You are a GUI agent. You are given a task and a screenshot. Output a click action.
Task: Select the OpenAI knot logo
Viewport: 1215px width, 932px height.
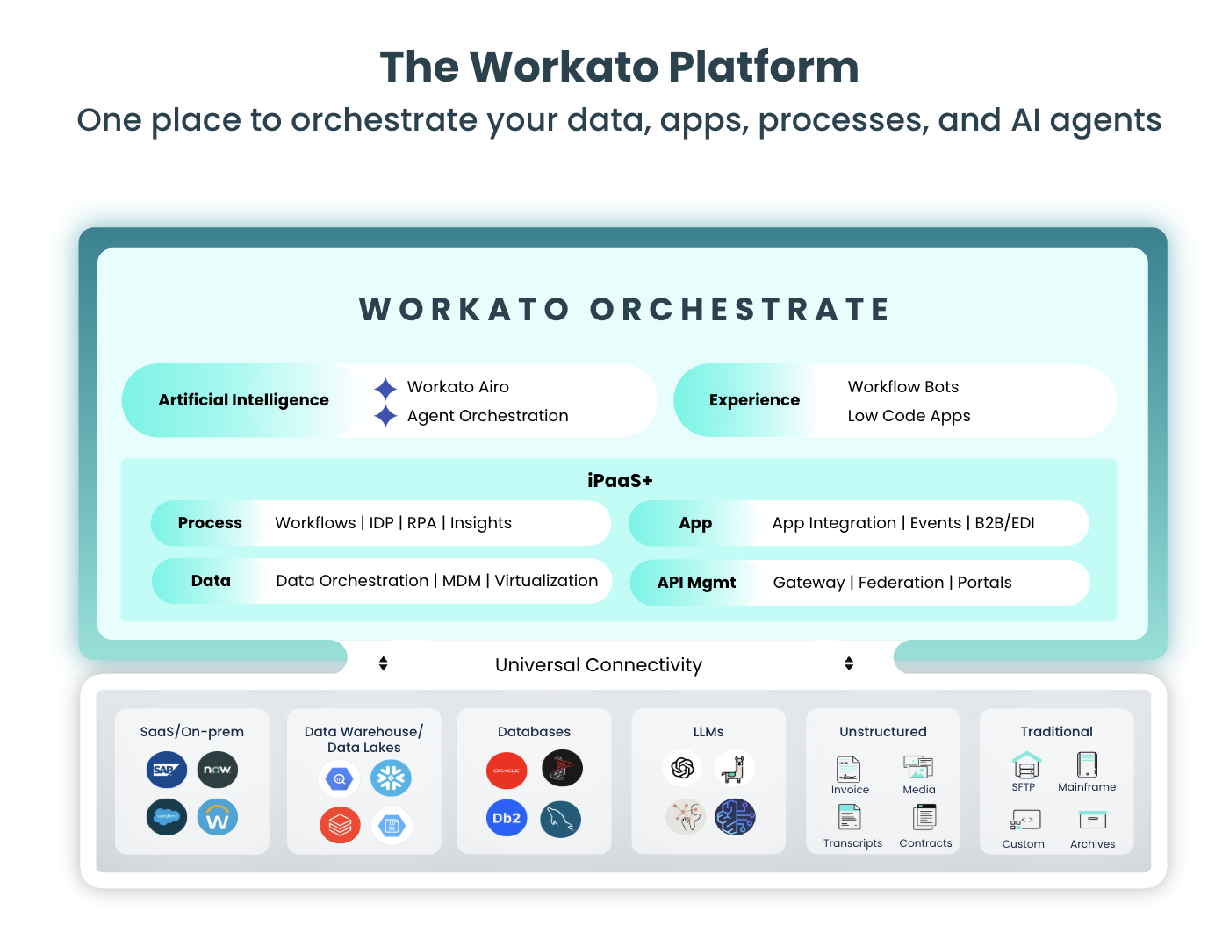tap(683, 768)
